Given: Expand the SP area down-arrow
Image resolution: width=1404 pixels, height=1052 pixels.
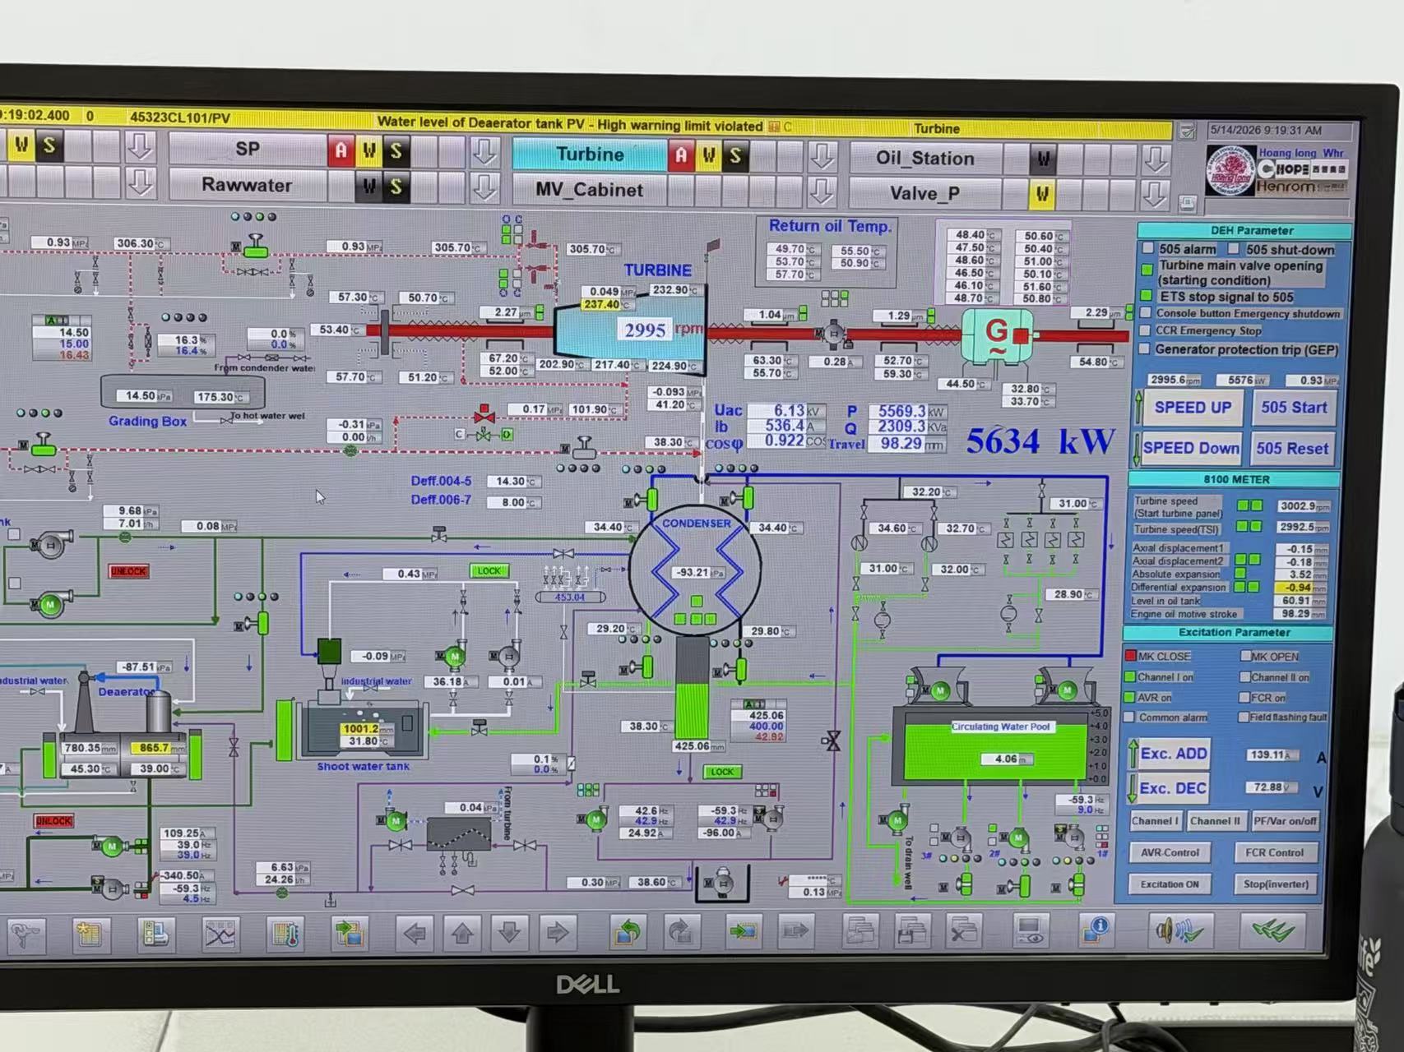Looking at the screenshot, I should (x=485, y=151).
